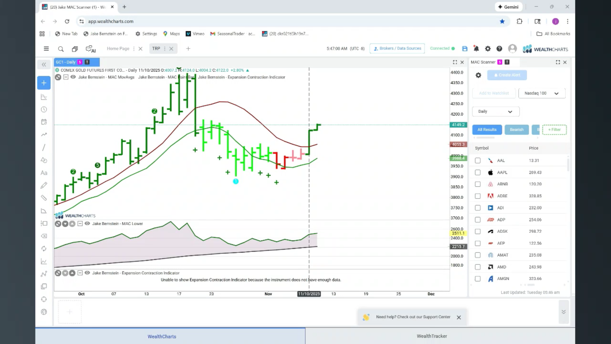Click the 4149.2 price label on the axis

[x=458, y=125]
